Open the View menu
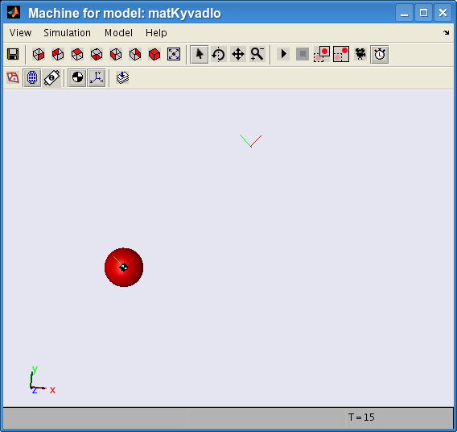 pos(20,33)
